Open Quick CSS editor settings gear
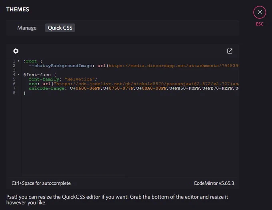Screen dimensions: 272x210 (x=16, y=51)
